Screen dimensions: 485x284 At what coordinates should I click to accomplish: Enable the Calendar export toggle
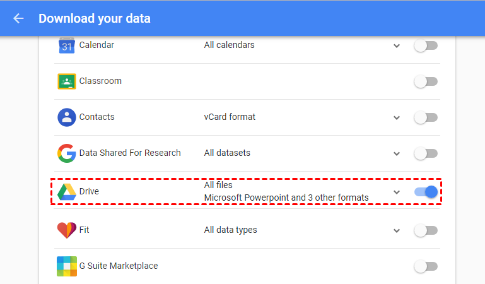[x=426, y=45]
